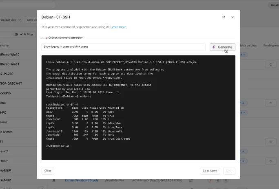
Task: Click the Copilot sparkle icon beside command generator
Action: [x=46, y=38]
